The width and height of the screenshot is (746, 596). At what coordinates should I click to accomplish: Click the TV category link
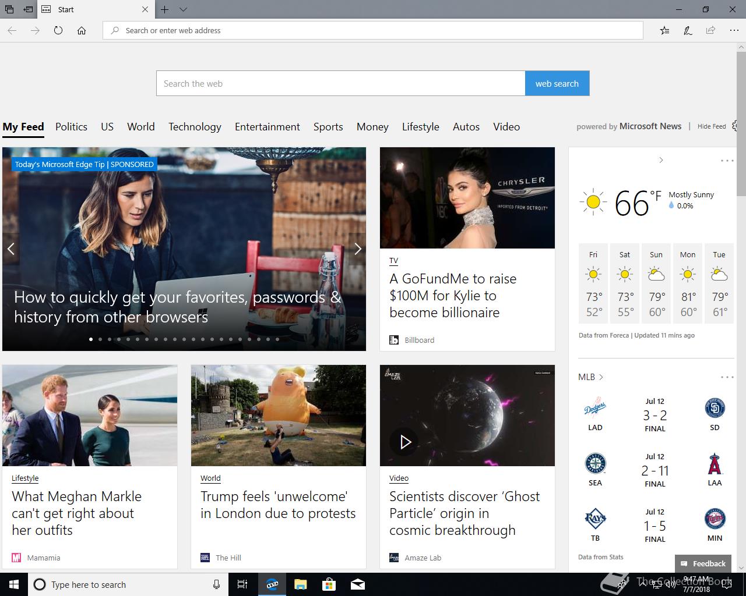point(394,261)
